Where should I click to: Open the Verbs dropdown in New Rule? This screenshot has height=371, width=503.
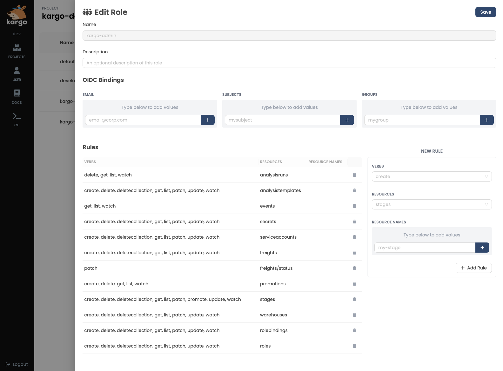(432, 176)
